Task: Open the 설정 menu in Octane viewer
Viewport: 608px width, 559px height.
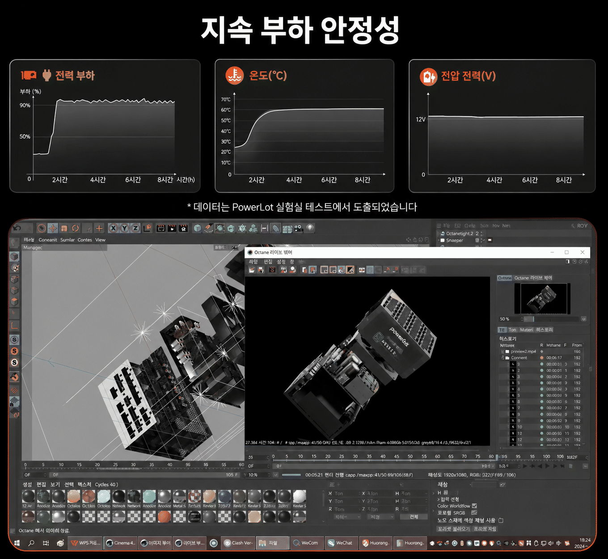Action: pos(281,262)
